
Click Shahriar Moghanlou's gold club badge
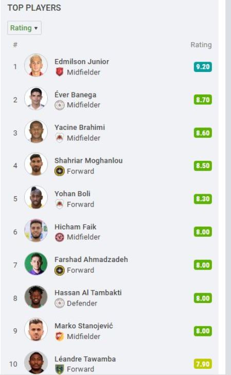(60, 171)
